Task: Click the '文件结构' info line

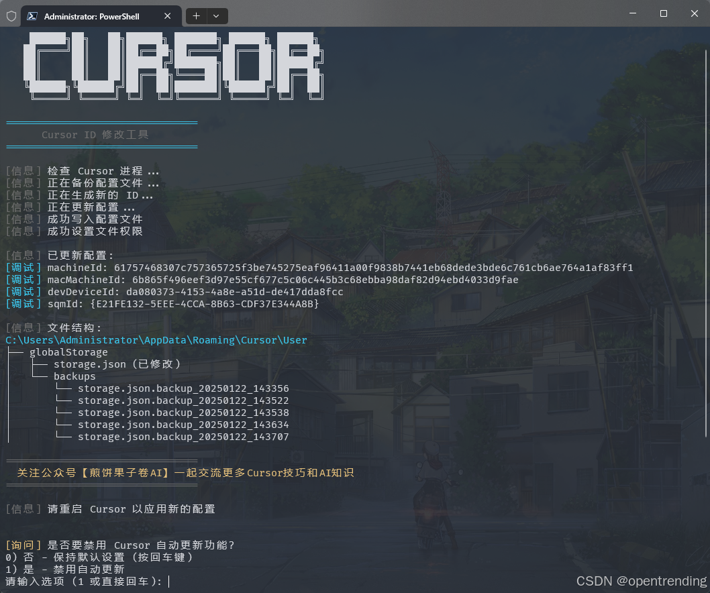Action: [54, 328]
